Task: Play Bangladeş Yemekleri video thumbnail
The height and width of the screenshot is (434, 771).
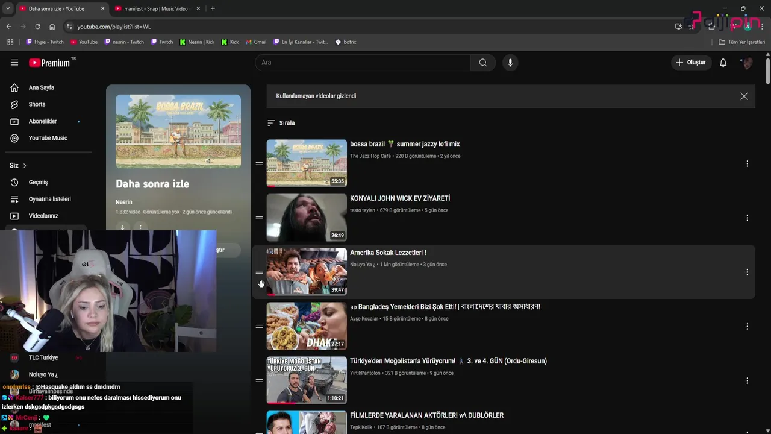Action: click(307, 326)
